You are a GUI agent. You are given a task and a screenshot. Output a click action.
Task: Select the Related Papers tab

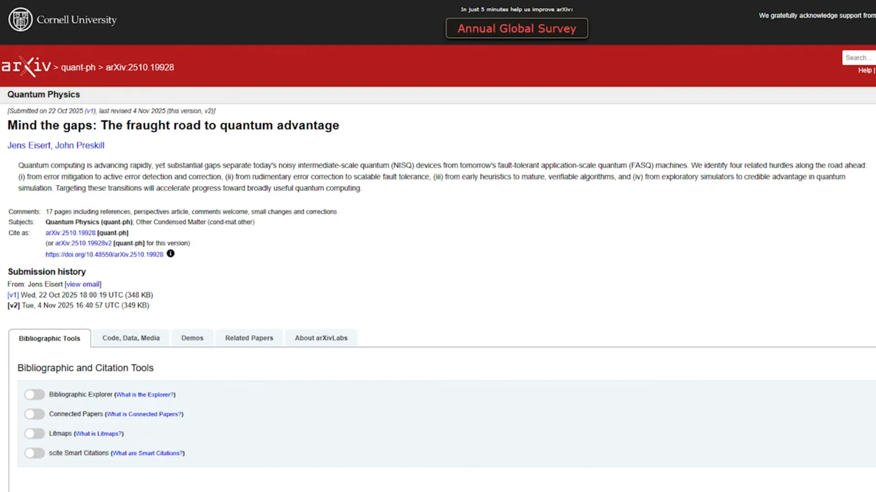pyautogui.click(x=249, y=338)
